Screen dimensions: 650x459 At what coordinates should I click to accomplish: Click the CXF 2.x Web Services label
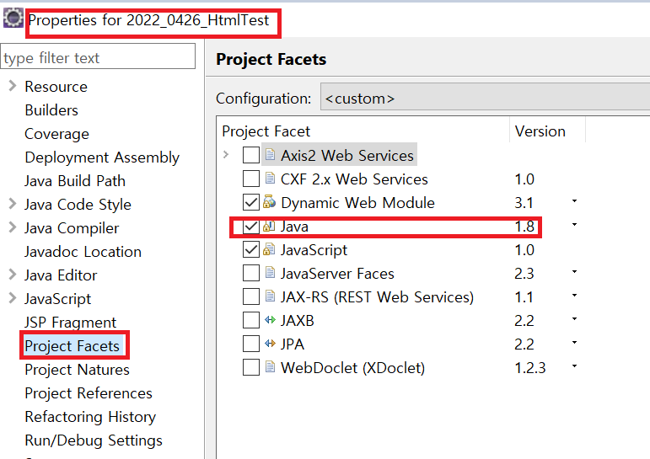pos(354,179)
